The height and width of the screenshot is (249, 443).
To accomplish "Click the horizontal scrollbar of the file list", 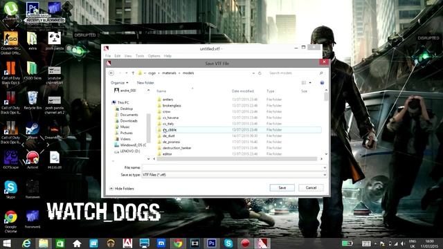I will coord(237,159).
